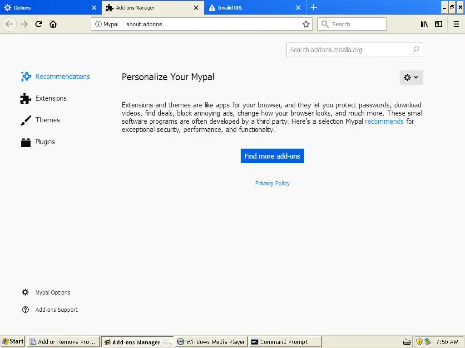Click the site info icon beside Mypal
This screenshot has width=465, height=348.
[98, 24]
